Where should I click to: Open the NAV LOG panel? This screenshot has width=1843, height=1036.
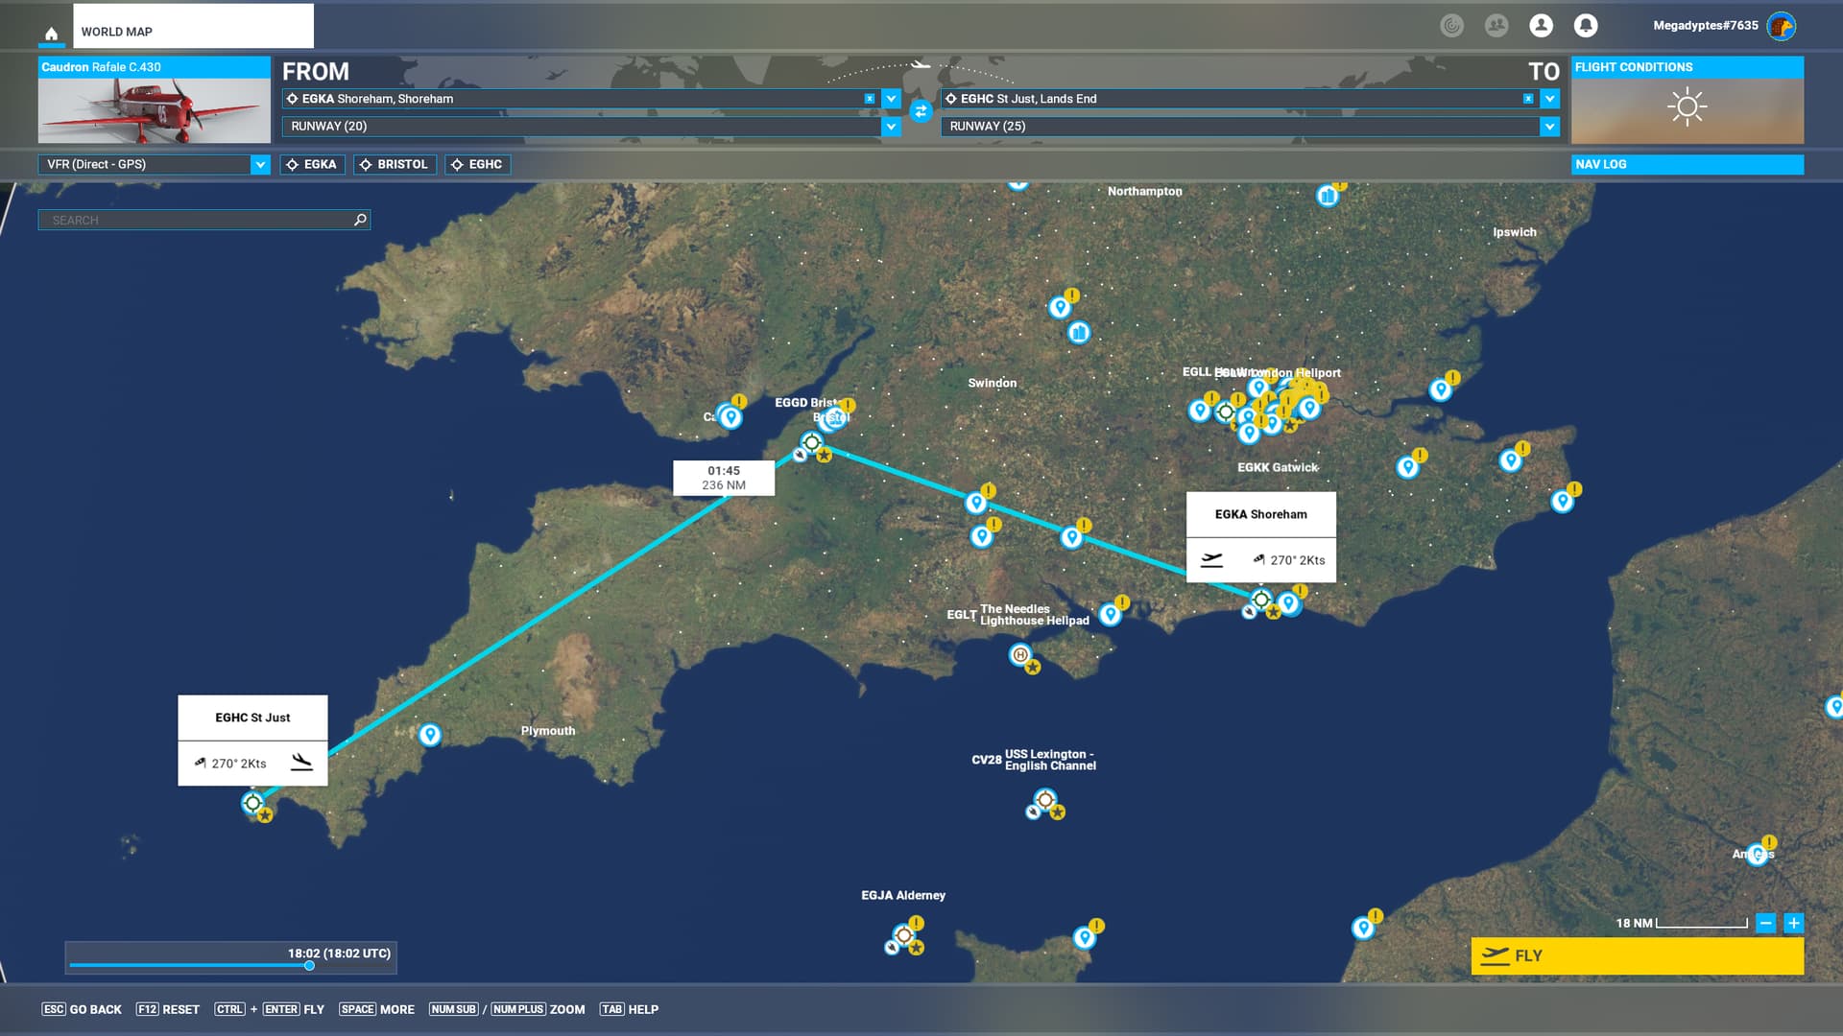1687,165
